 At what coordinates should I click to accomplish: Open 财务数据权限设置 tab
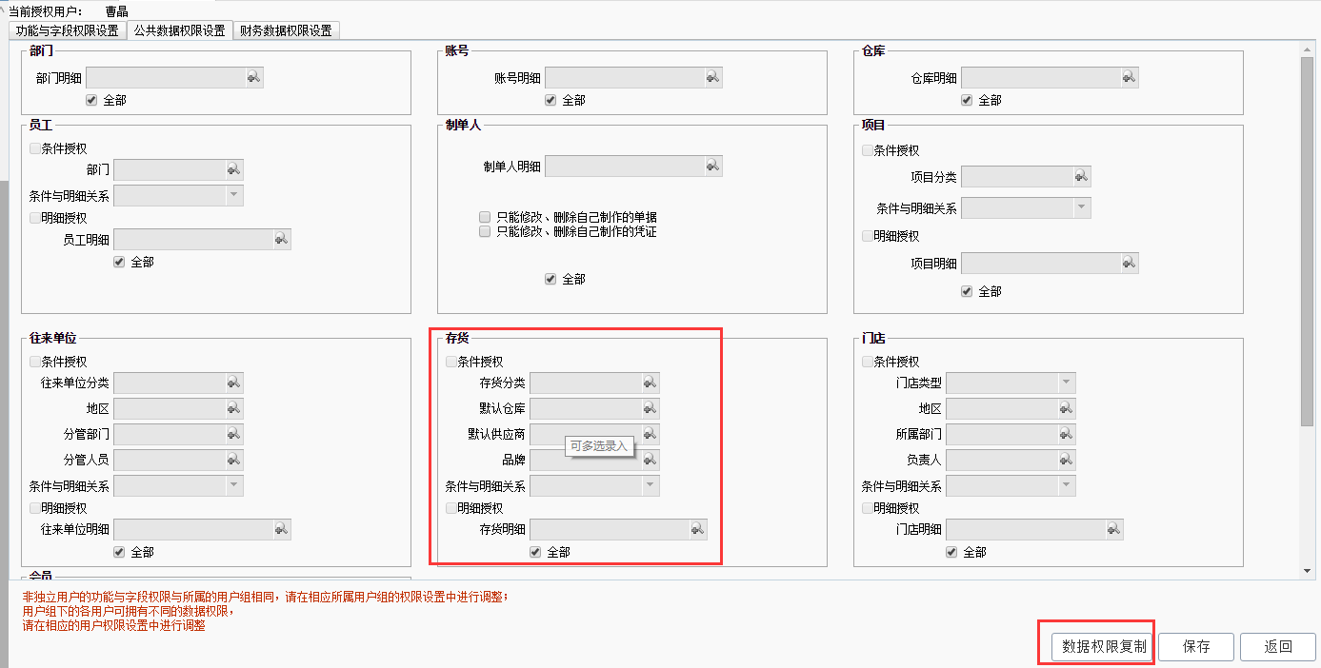pyautogui.click(x=287, y=30)
